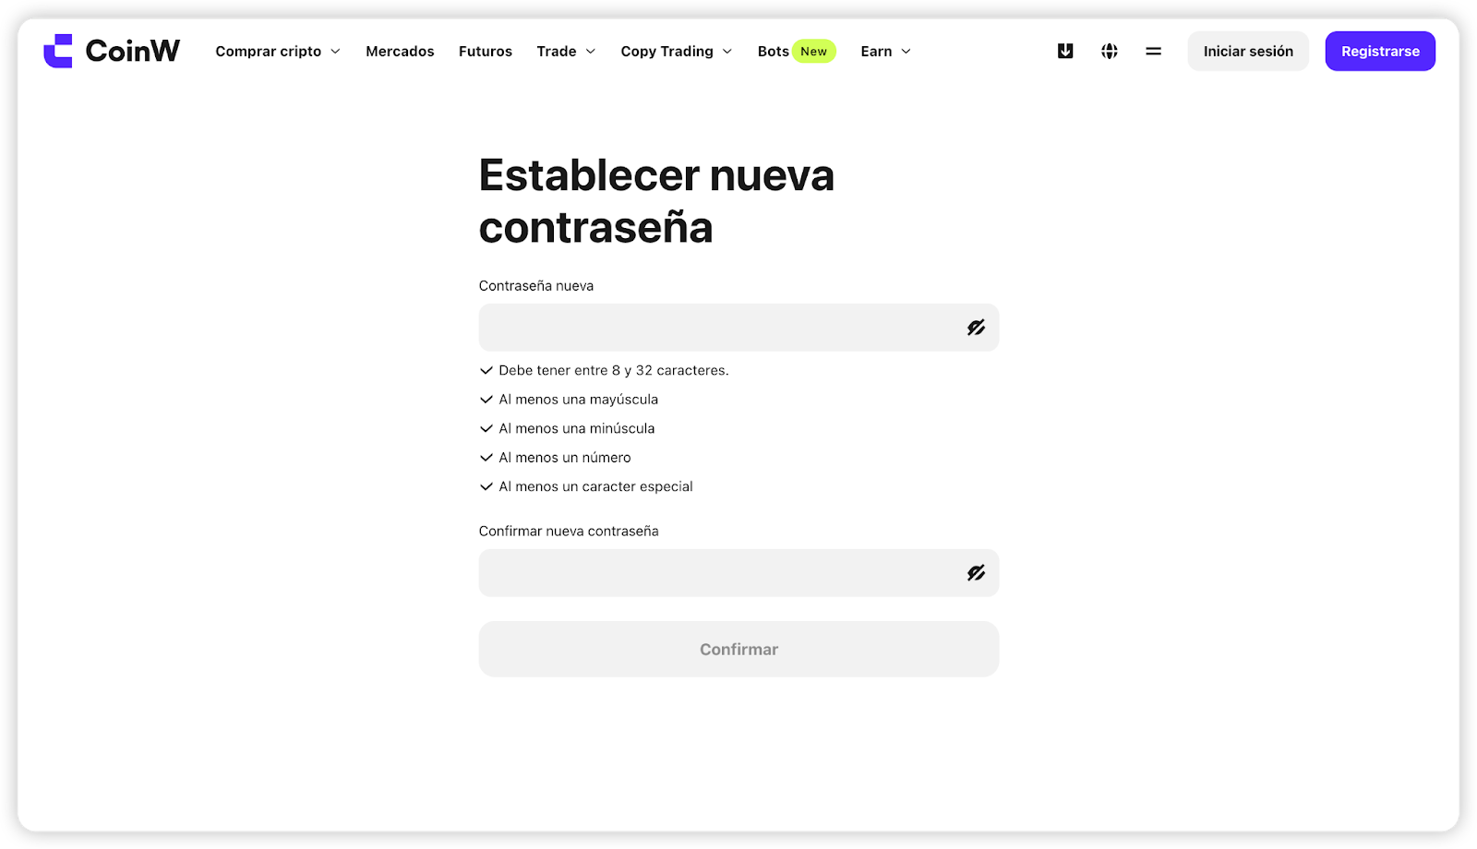Expand the Comprar cripto dropdown
Screen dimensions: 1477x849
tap(278, 51)
